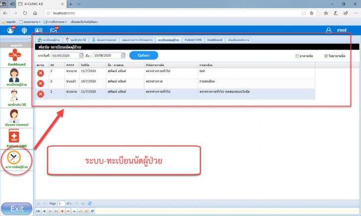
Task: Open the appointment clock sidebar icon
Action: point(14,158)
